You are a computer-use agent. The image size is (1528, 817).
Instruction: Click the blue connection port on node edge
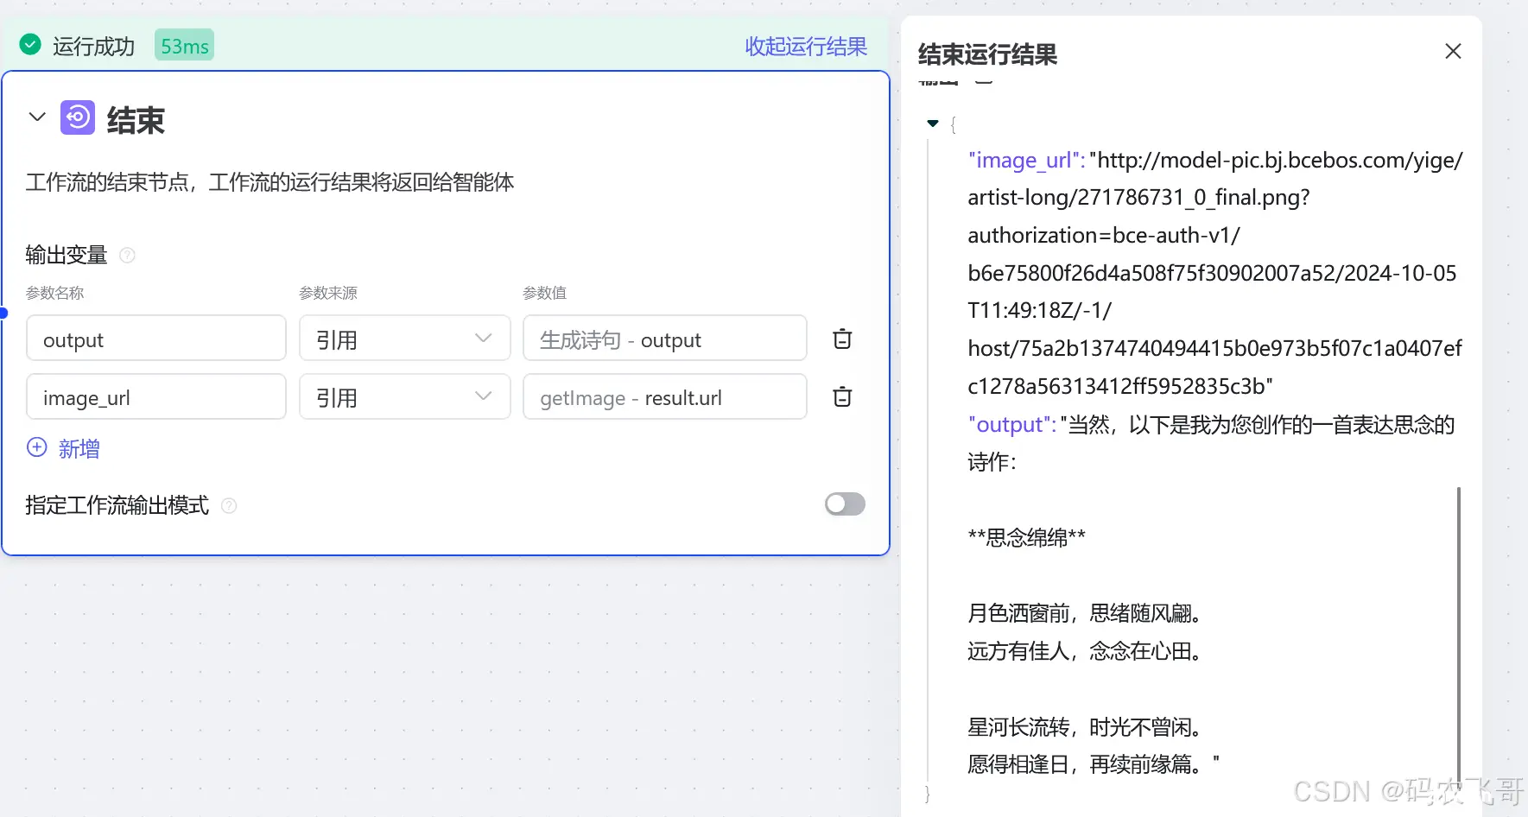point(3,313)
